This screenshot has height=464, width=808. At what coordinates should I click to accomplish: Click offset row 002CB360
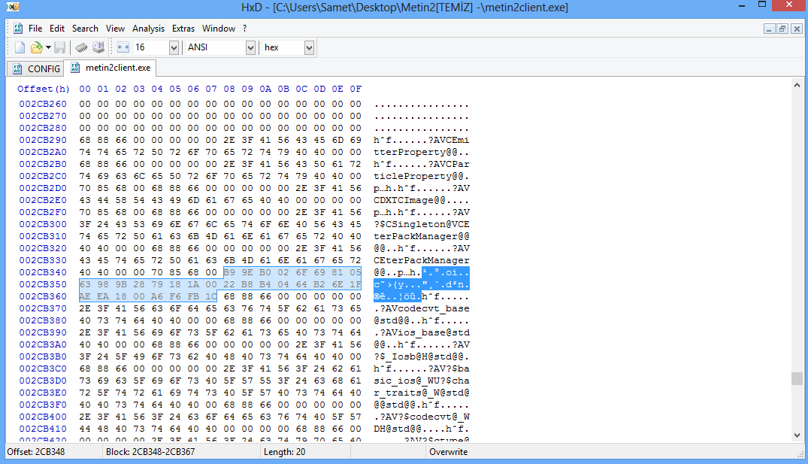(x=43, y=296)
